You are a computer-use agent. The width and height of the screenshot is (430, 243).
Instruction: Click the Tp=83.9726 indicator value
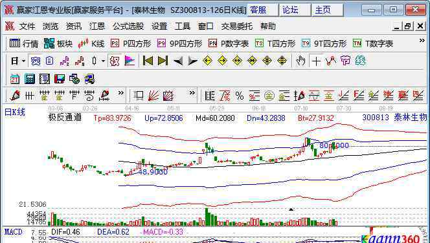pos(113,118)
